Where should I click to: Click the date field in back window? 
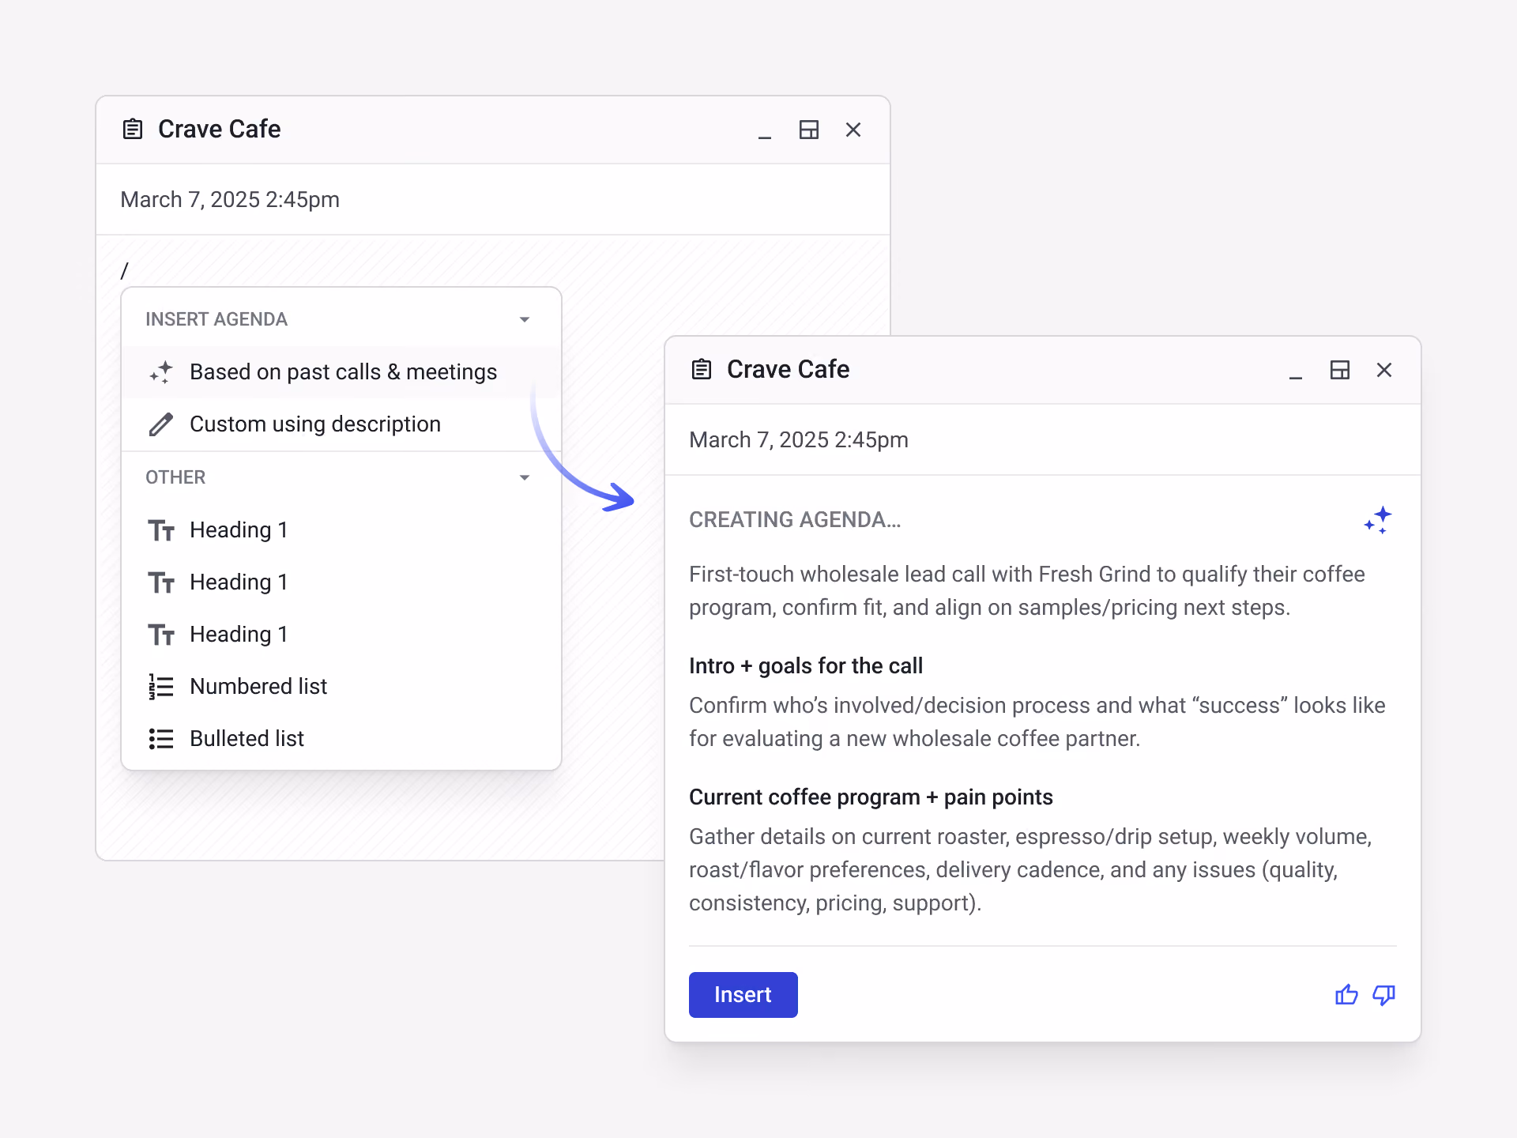tap(493, 200)
